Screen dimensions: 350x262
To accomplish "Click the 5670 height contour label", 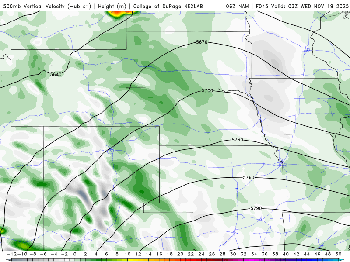I will [x=202, y=42].
